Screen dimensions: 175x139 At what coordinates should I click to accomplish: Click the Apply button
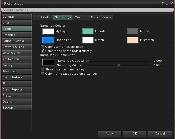pyautogui.click(x=110, y=133)
